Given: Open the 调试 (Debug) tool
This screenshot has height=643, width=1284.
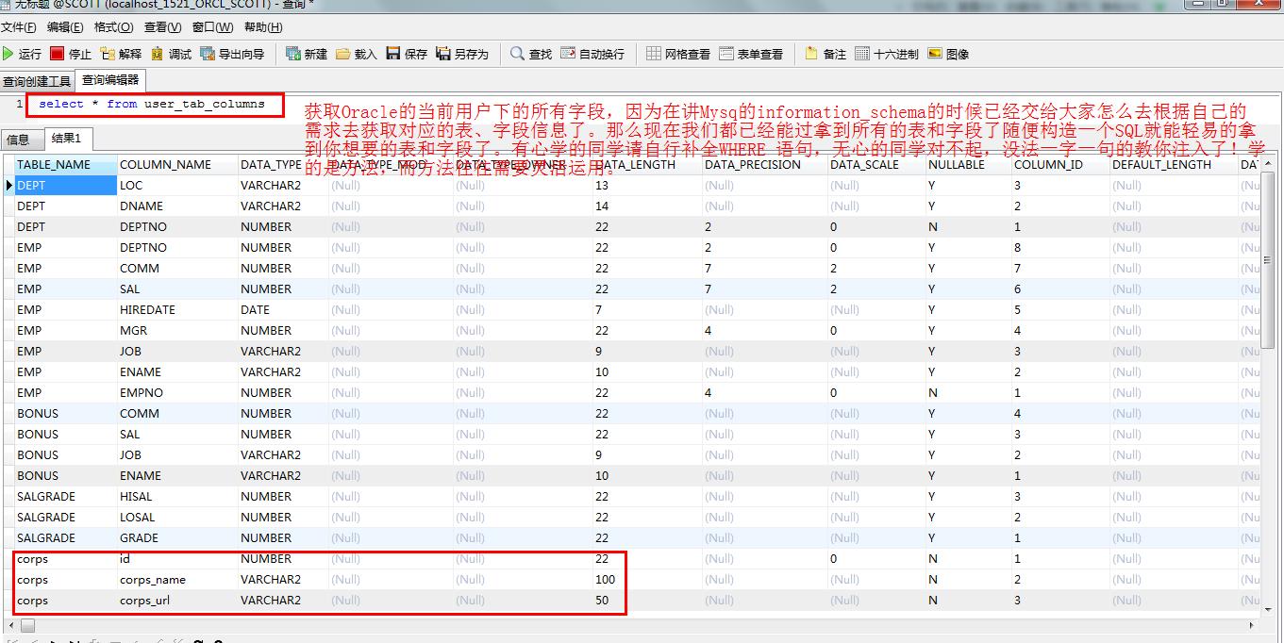Looking at the screenshot, I should (172, 54).
